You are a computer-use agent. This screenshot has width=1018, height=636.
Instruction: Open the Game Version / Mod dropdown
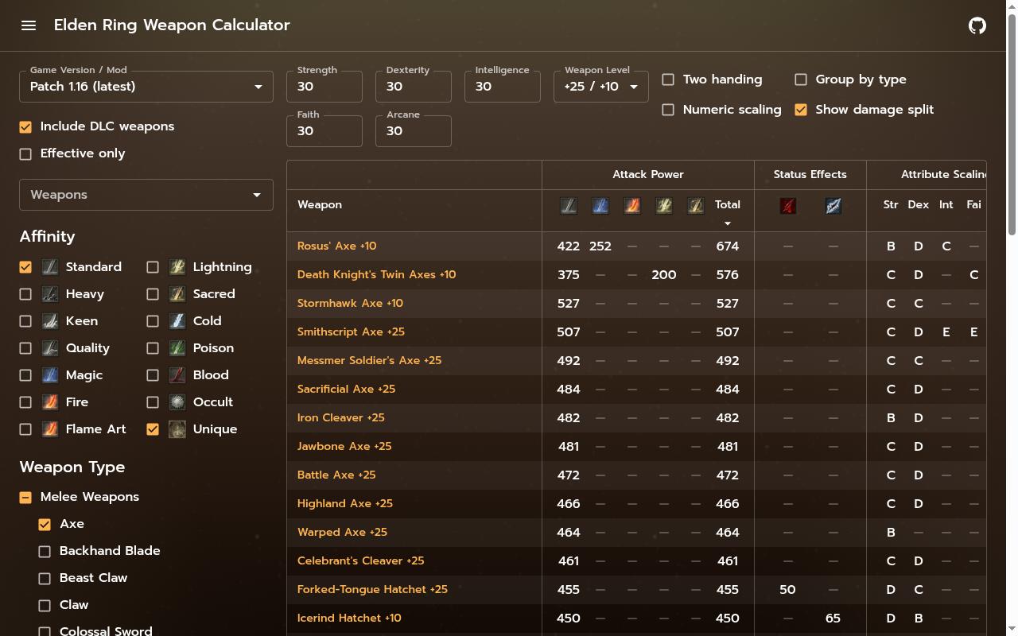click(146, 87)
